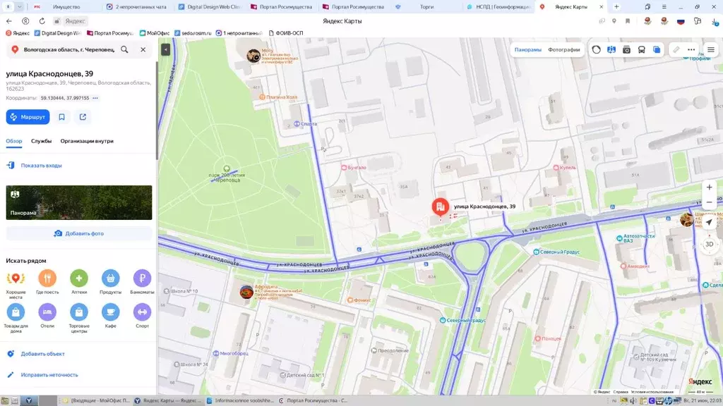Click the place search text field
Image resolution: width=723 pixels, height=406 pixels.
point(69,49)
